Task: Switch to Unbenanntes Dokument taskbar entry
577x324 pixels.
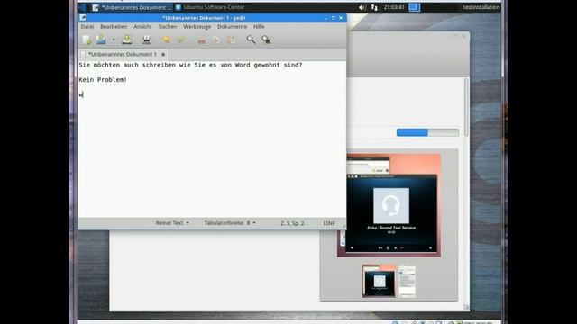Action: (132, 7)
